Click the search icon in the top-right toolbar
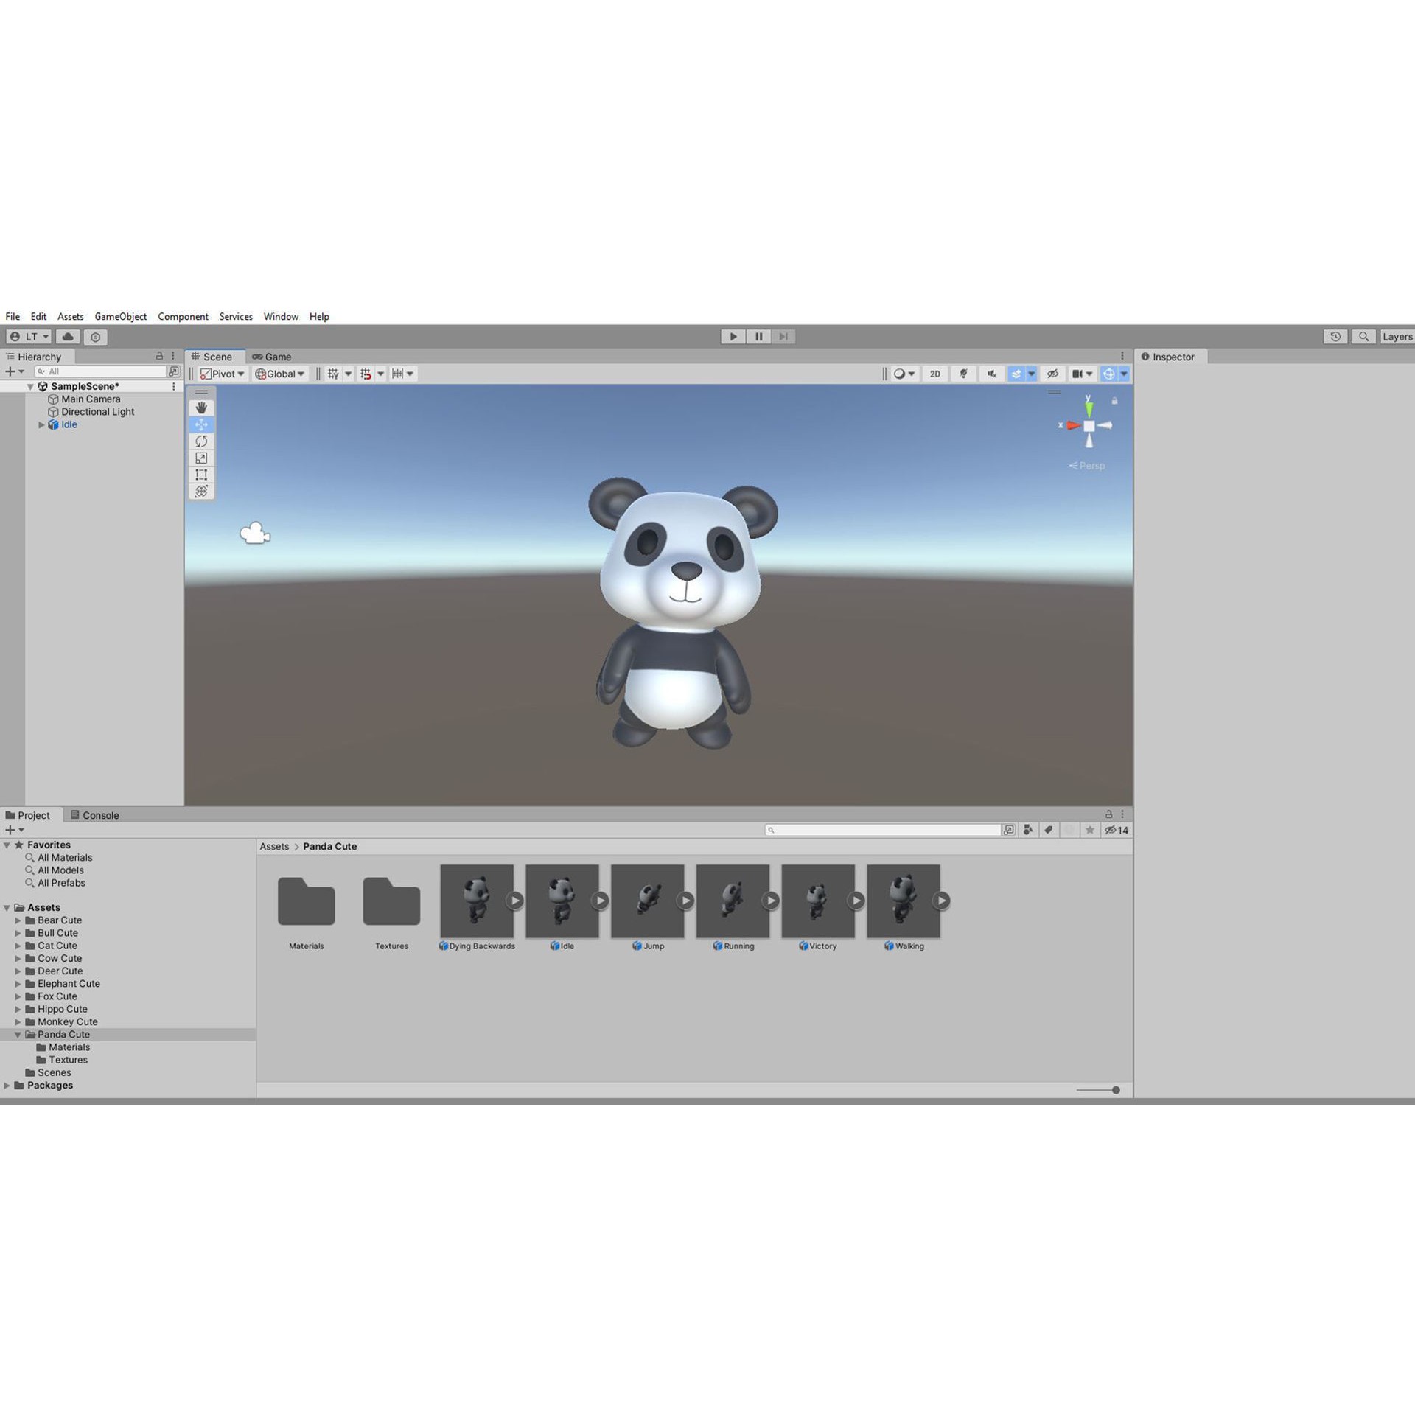1415x1415 pixels. click(x=1364, y=337)
